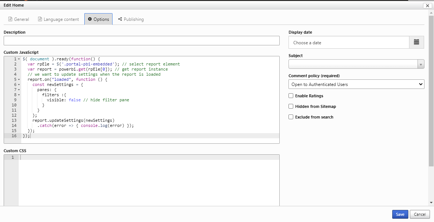Cancel editing the Home page

[419, 214]
